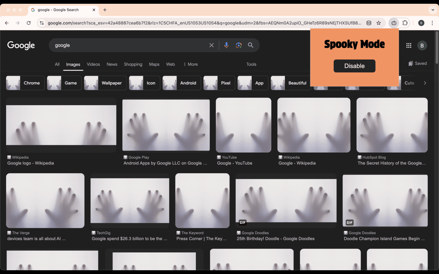Image resolution: width=439 pixels, height=274 pixels.
Task: Switch to the Web tab
Action: click(170, 64)
